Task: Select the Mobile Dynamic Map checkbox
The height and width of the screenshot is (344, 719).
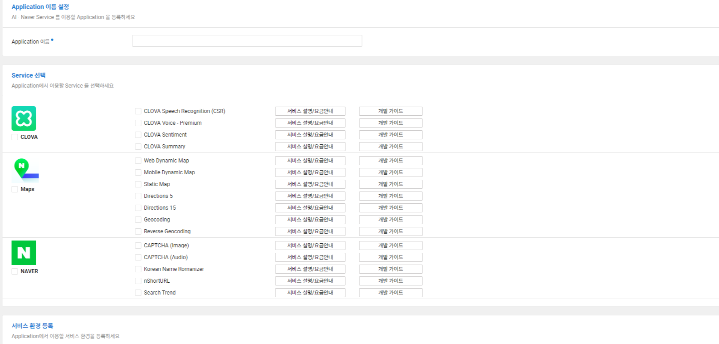Action: tap(138, 172)
